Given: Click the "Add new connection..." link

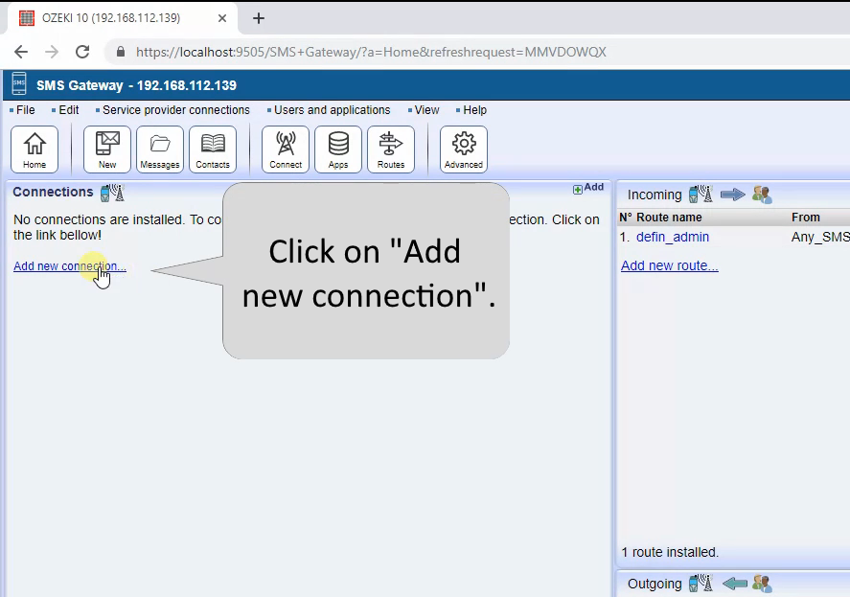Looking at the screenshot, I should click(x=69, y=266).
